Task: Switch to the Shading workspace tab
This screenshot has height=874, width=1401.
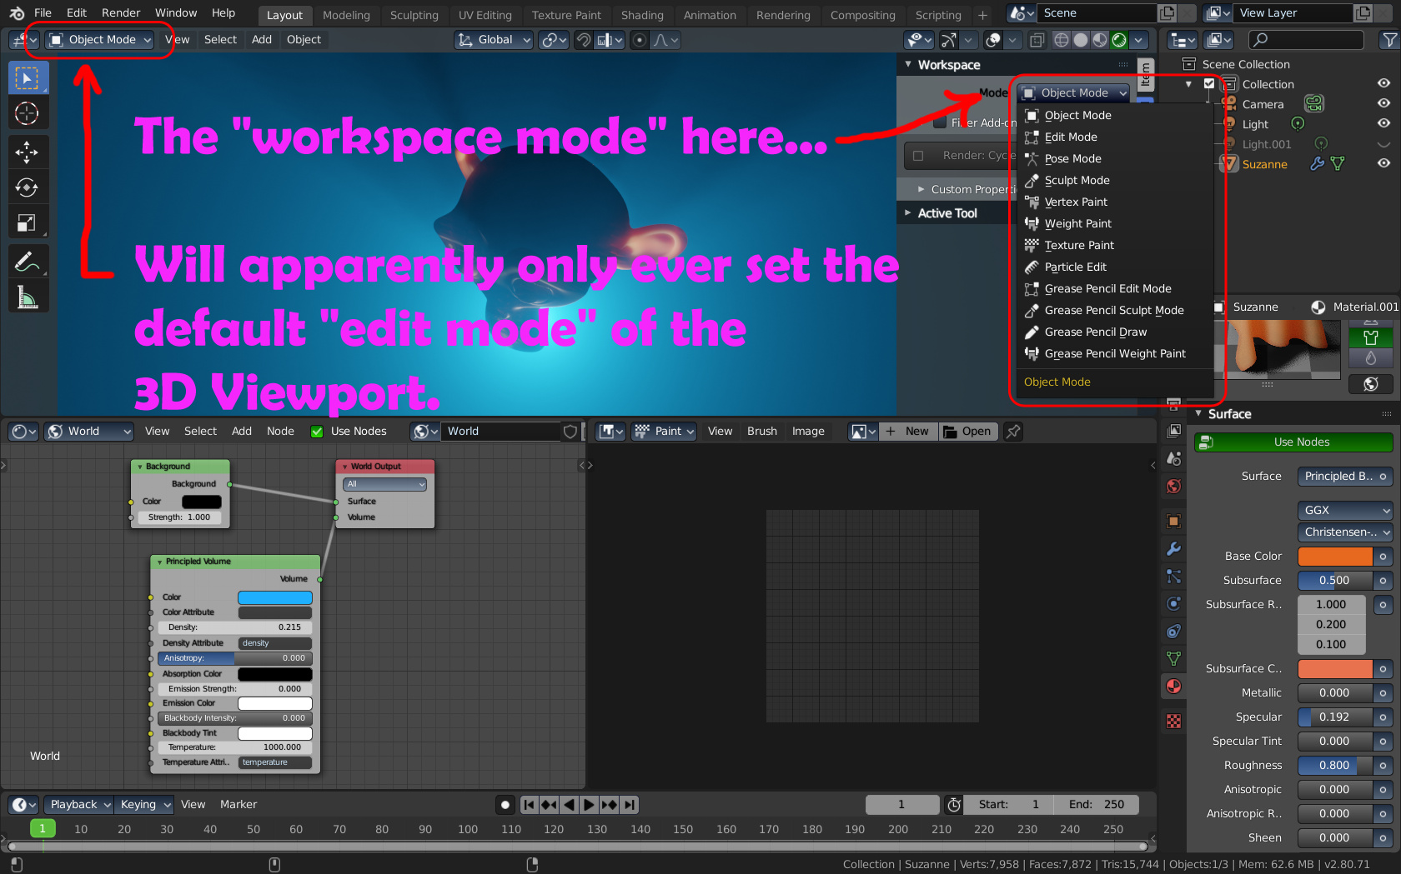Action: click(x=642, y=15)
